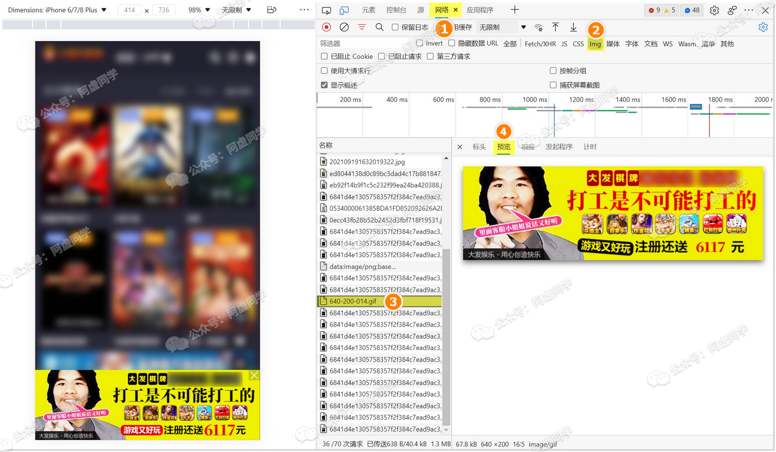Enable capture screenshots checkbox
The image size is (776, 452).
[x=553, y=85]
